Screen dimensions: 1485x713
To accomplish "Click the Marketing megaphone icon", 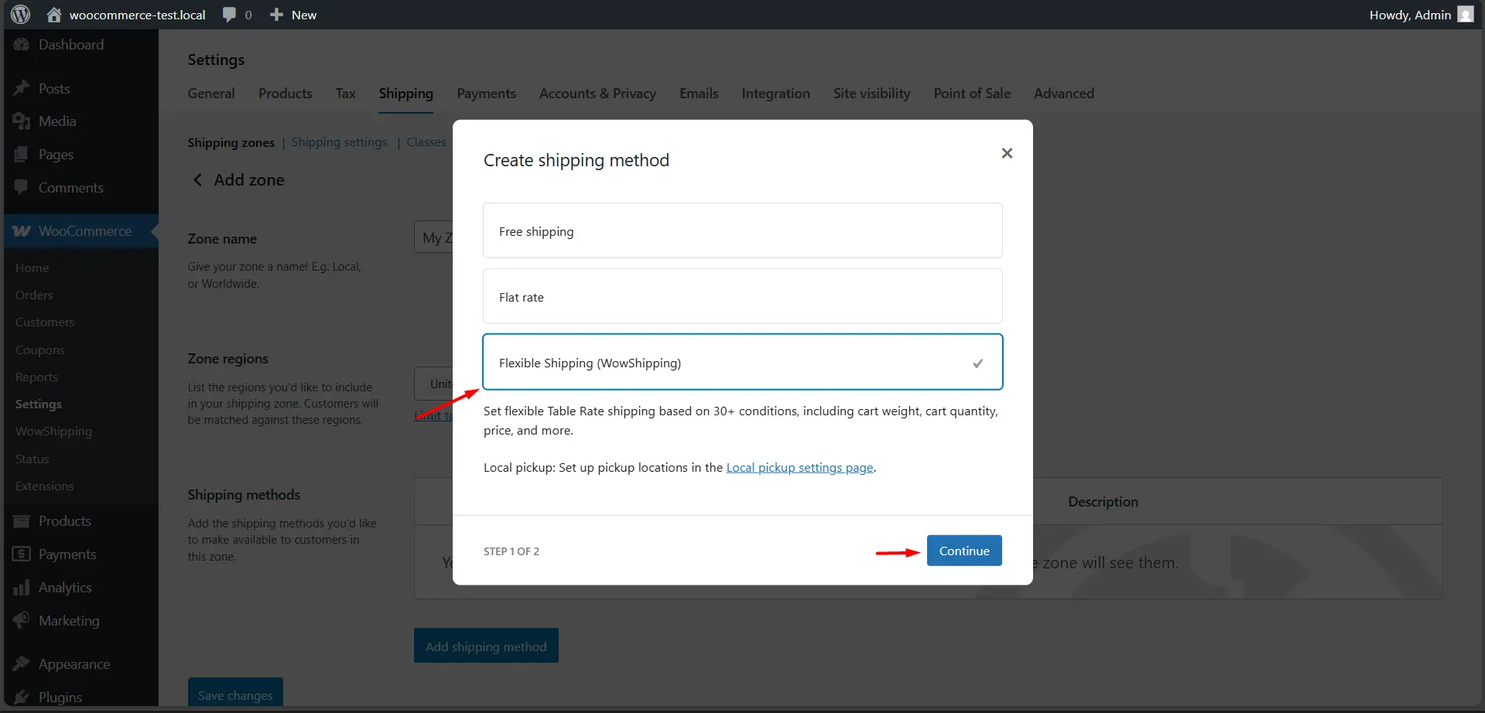I will coord(22,619).
